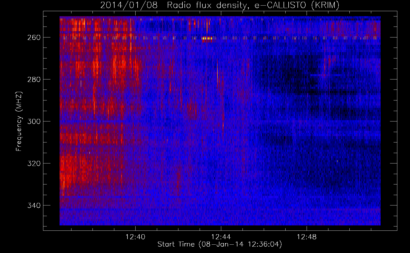
Task: Click the 'Start Time (08-Jan-14 12:36:04)' label
Action: click(x=220, y=244)
